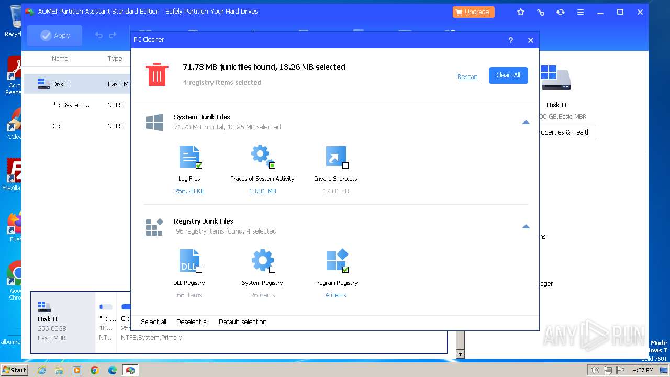Image resolution: width=670 pixels, height=377 pixels.
Task: Click the Disk 0 drive icon in right panel
Action: 556,78
